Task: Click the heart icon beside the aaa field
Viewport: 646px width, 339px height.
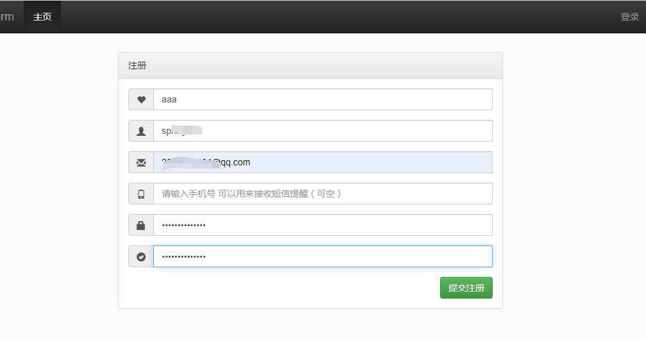Action: tap(141, 99)
